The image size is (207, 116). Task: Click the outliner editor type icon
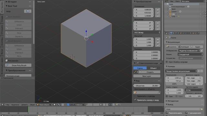(167, 1)
